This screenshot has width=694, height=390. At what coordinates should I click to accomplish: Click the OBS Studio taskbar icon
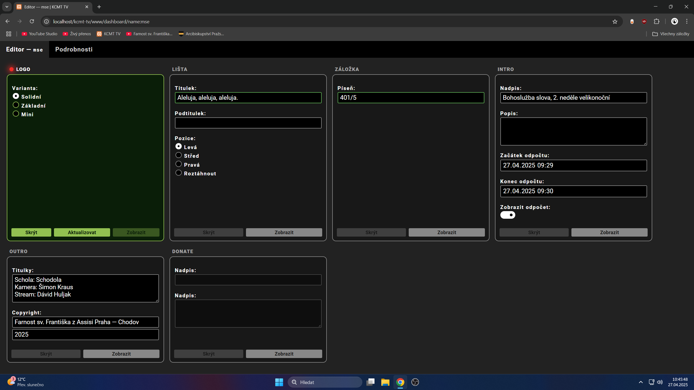[x=415, y=382]
